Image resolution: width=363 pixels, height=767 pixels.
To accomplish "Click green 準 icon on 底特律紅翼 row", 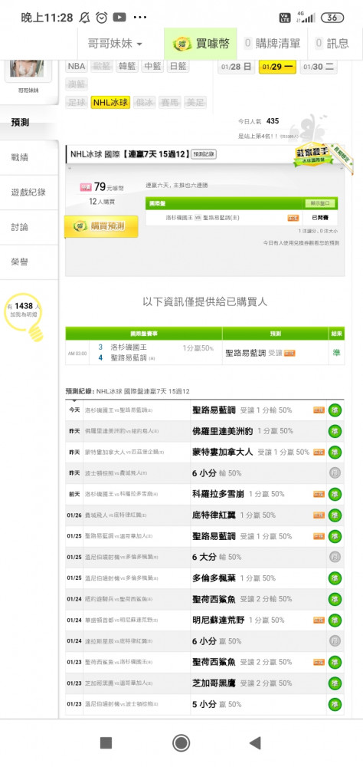I will [x=335, y=515].
